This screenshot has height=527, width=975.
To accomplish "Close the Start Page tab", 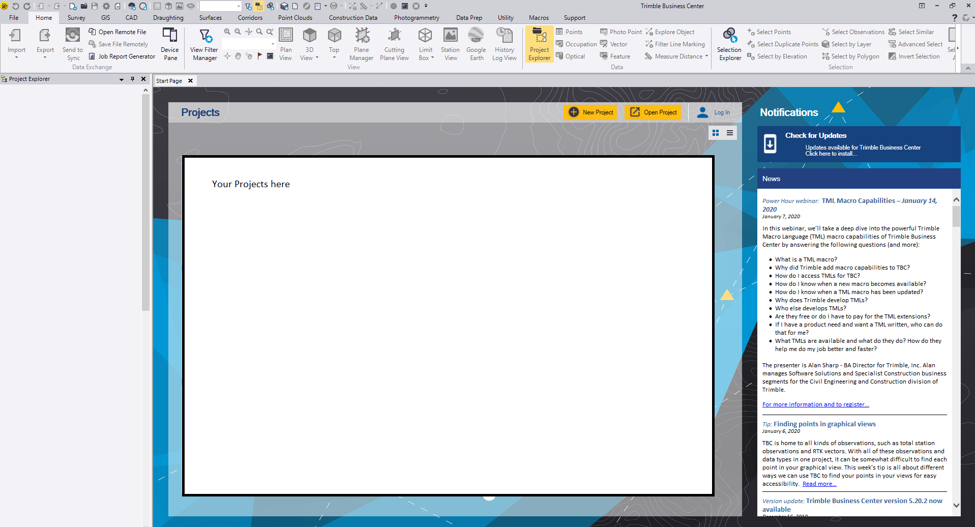I will [x=190, y=81].
